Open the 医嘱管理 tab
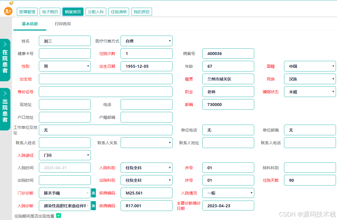 [x=27, y=12]
